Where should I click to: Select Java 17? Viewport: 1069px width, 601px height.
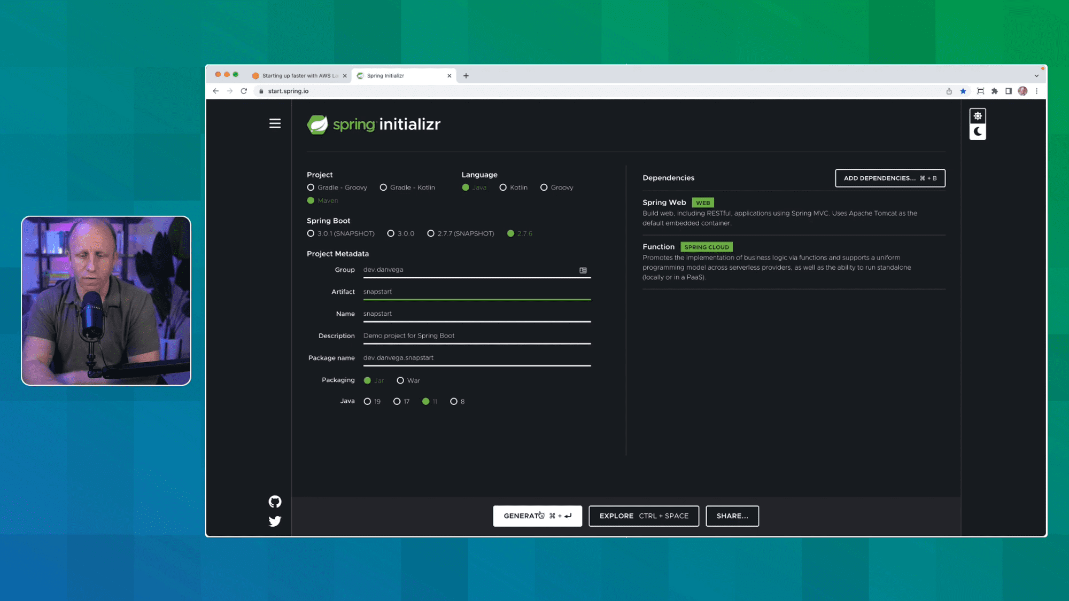[x=397, y=401]
